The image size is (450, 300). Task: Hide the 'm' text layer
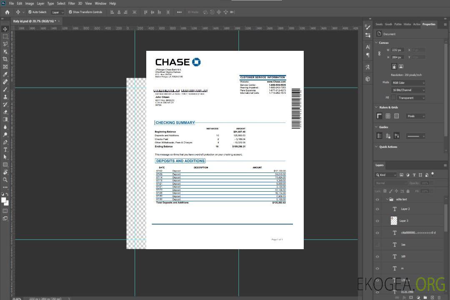coord(377,269)
